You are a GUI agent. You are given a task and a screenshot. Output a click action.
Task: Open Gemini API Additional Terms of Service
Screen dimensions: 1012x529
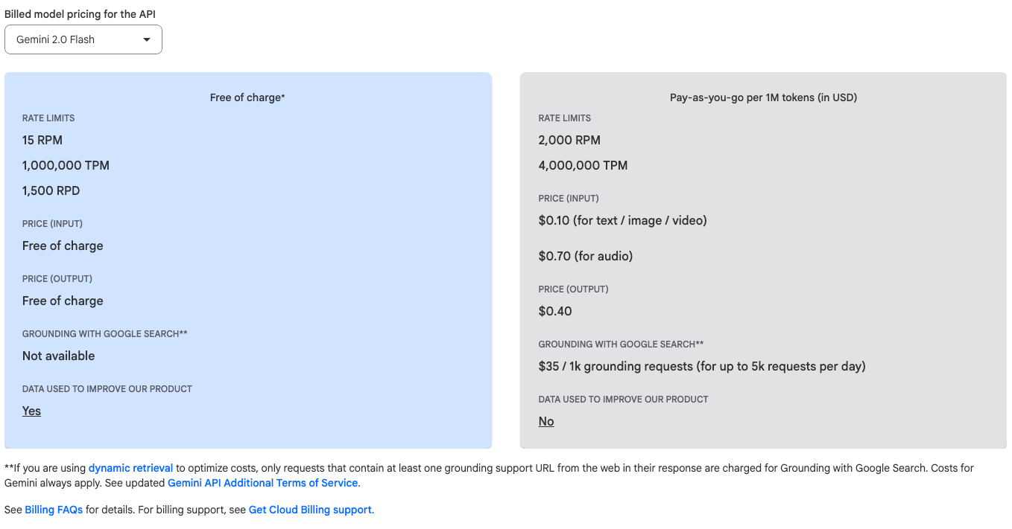pos(262,483)
